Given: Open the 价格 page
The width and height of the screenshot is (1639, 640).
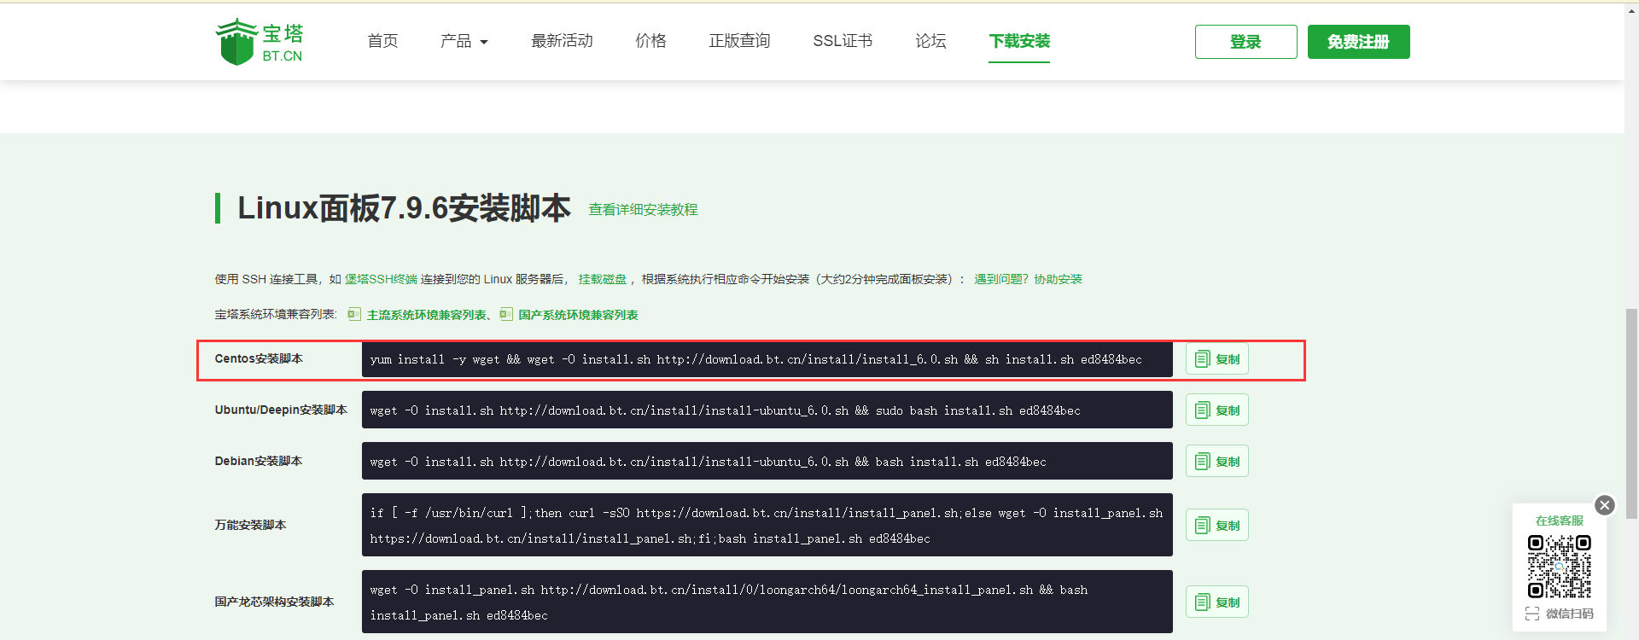Looking at the screenshot, I should click(x=650, y=41).
